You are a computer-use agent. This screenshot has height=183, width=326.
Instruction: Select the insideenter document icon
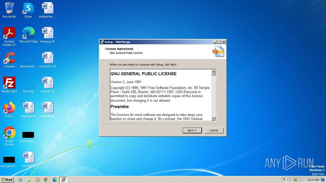[47, 10]
